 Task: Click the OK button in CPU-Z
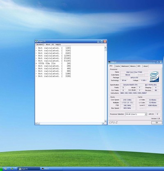157,123
